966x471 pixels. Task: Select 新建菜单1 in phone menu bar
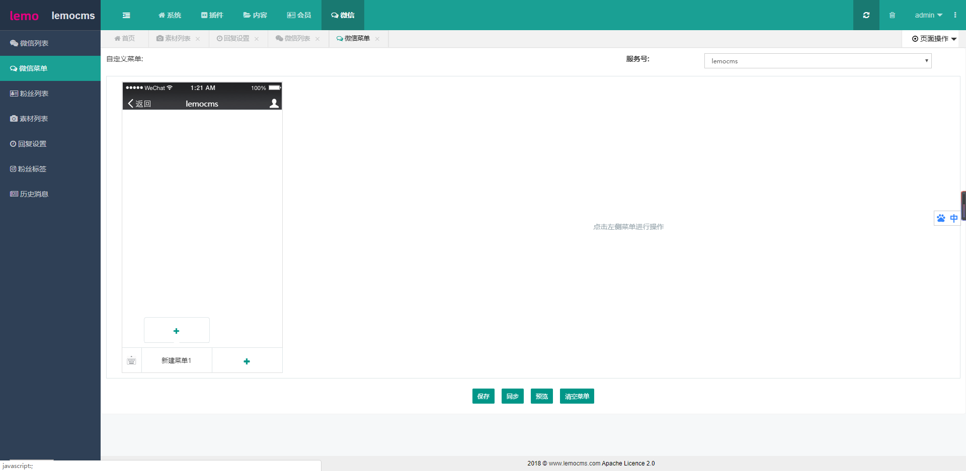(176, 360)
